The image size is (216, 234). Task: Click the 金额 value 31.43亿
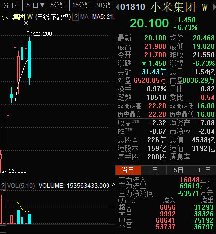[154, 72]
